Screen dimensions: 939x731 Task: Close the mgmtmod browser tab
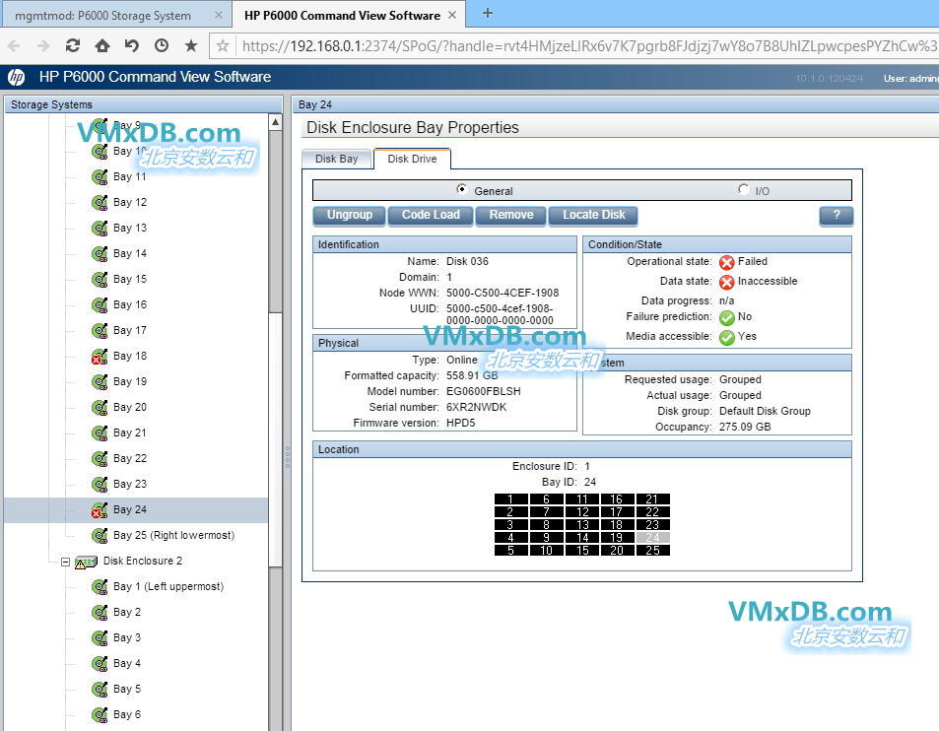point(219,15)
